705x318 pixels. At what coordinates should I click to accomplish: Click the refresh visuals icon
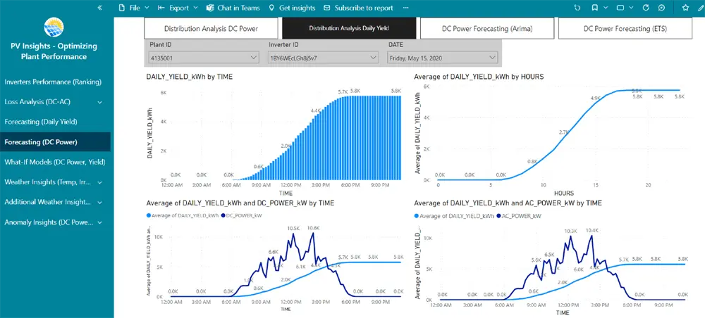646,8
